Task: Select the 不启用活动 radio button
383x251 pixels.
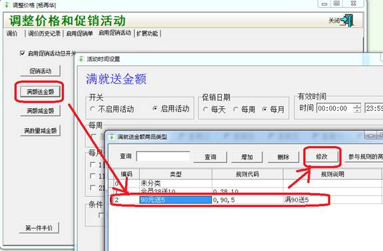Action: 93,109
